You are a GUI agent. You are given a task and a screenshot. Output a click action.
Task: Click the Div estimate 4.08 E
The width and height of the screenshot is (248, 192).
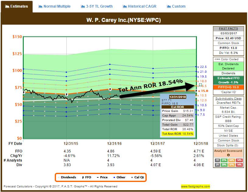pyautogui.click(x=199, y=165)
